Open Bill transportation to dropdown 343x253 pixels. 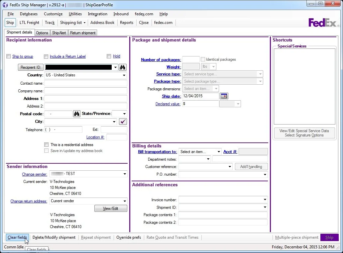tap(219, 152)
